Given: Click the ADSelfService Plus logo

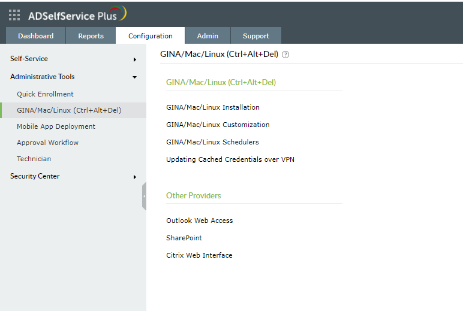Looking at the screenshot, I should (77, 14).
